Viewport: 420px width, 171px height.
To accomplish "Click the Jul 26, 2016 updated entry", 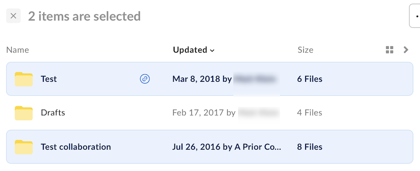I will (227, 147).
